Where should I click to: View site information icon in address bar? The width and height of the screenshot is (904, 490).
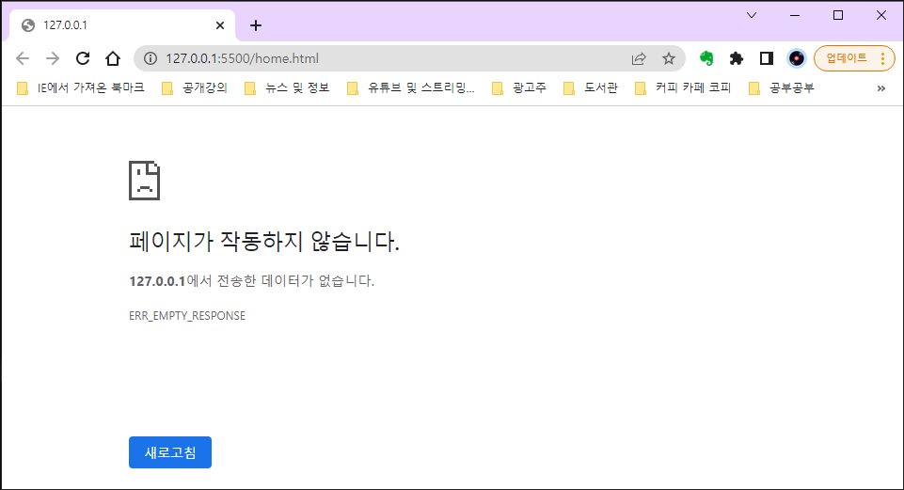(151, 58)
